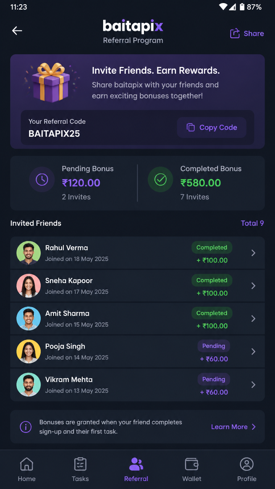Screen dimensions: 275x489
Task: Tap the name Vikram Mehta
Action: (69, 379)
